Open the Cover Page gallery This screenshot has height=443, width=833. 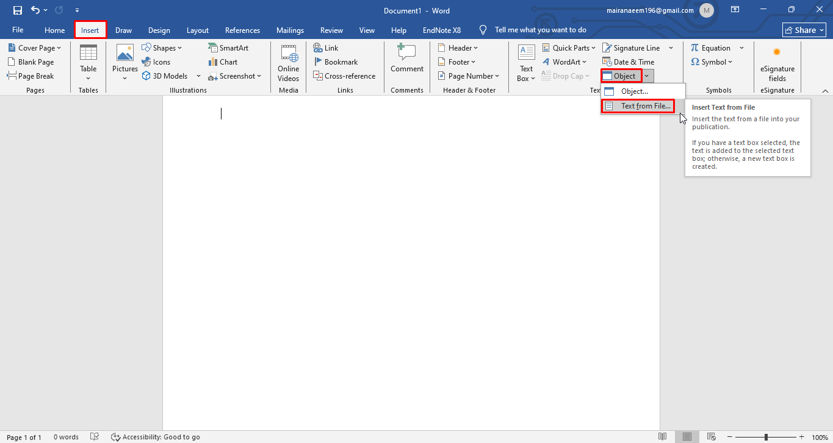(x=34, y=48)
